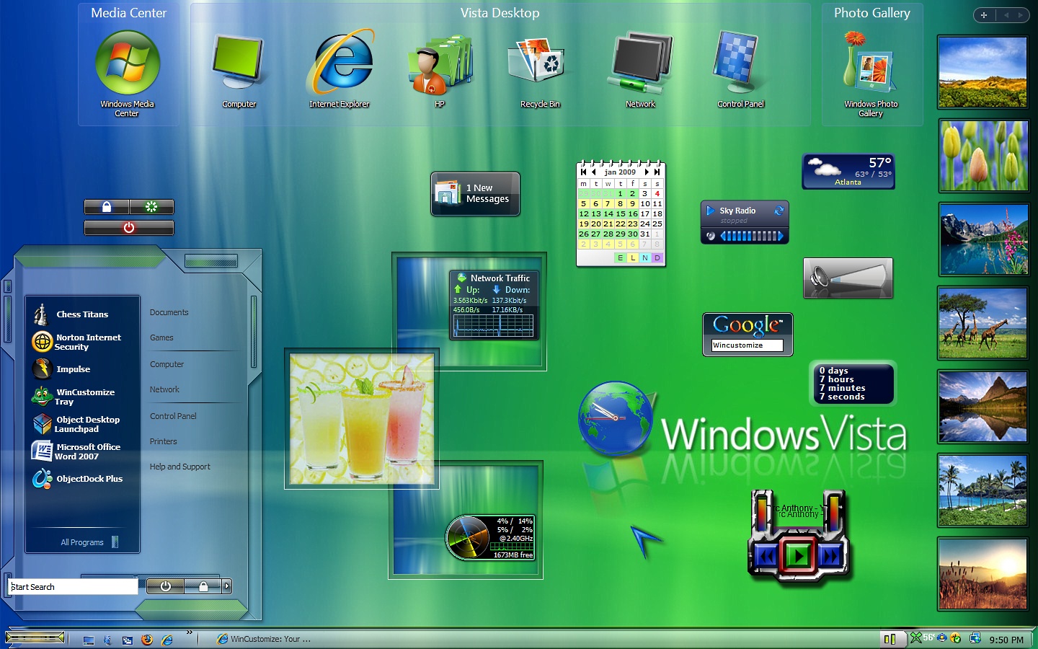Viewport: 1038px width, 649px height.
Task: Toggle the Sky Radio play button
Action: click(x=711, y=211)
